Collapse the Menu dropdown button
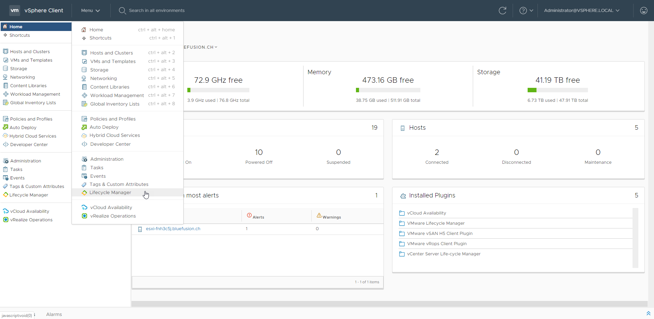The image size is (654, 319). tap(90, 11)
